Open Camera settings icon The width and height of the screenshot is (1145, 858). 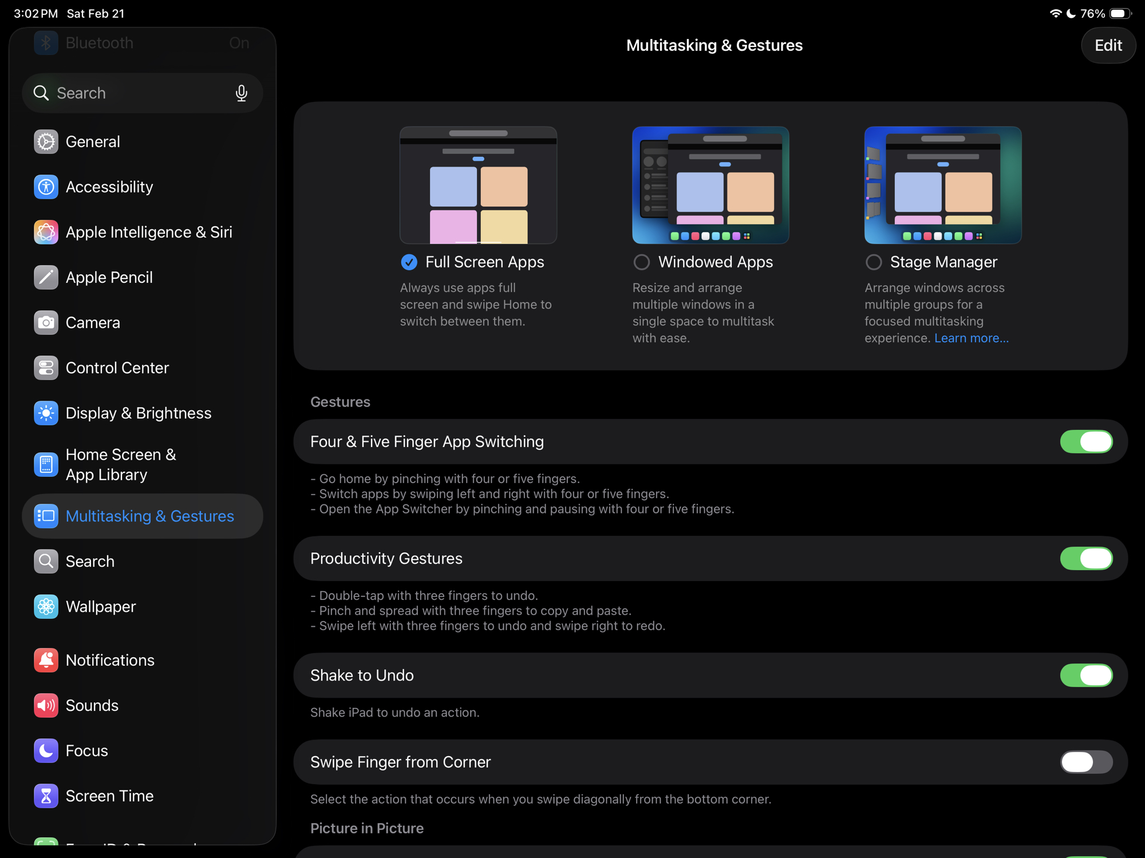coord(46,322)
